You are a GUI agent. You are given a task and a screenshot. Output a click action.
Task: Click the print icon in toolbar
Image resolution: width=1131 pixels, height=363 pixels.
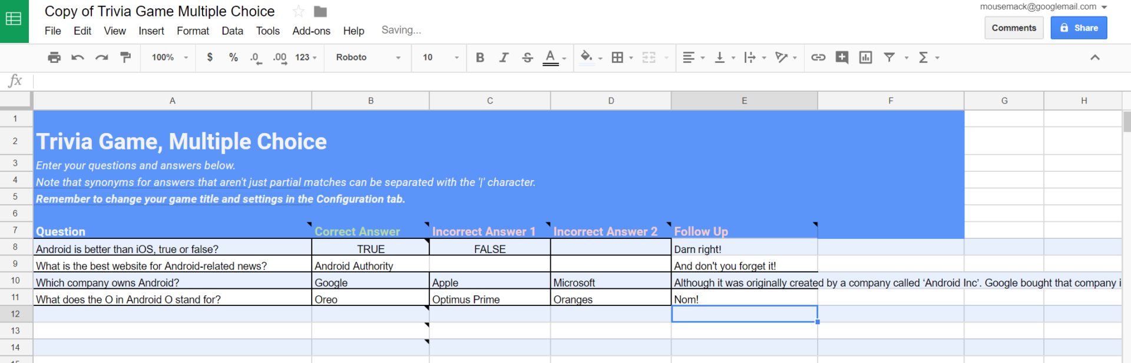tap(54, 57)
